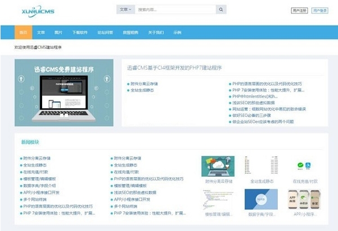This screenshot has width=338, height=231.
Task: Open the 文章 search category dropdown
Action: [x=125, y=10]
